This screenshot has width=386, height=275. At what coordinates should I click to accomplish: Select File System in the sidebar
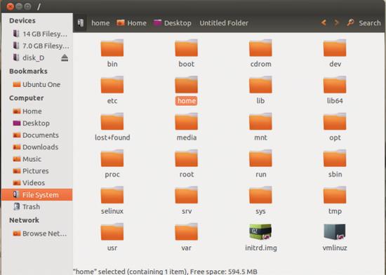tap(37, 195)
